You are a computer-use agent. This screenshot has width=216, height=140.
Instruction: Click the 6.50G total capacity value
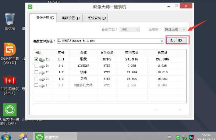point(162,85)
